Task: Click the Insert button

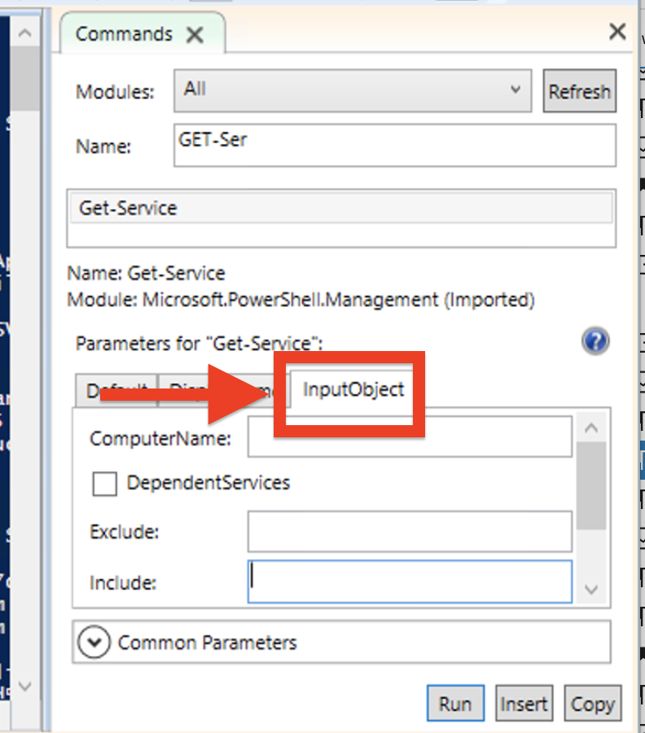Action: (524, 704)
